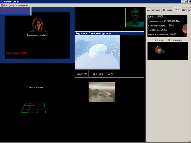Click the orange and white planet model
The height and width of the screenshot is (143, 191).
[160, 50]
